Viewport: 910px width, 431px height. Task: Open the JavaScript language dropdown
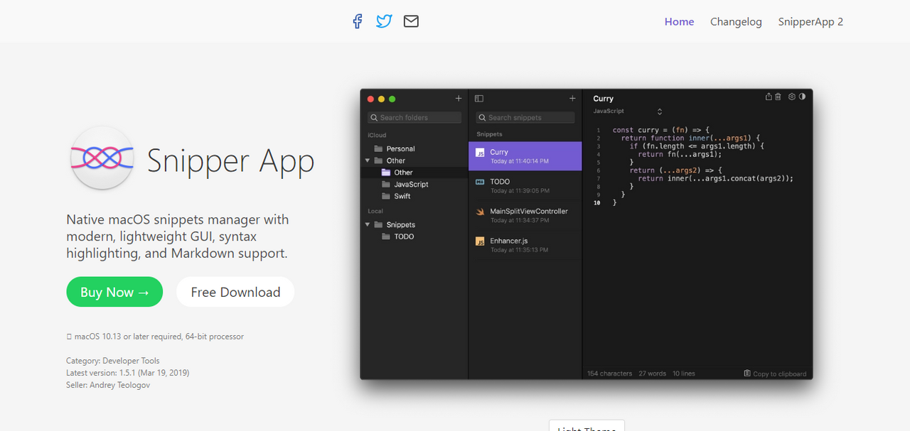[628, 111]
